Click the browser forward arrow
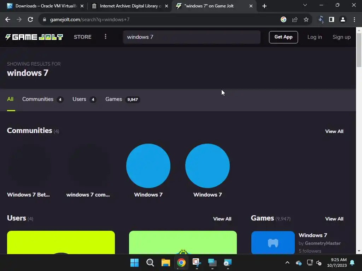 (x=19, y=20)
